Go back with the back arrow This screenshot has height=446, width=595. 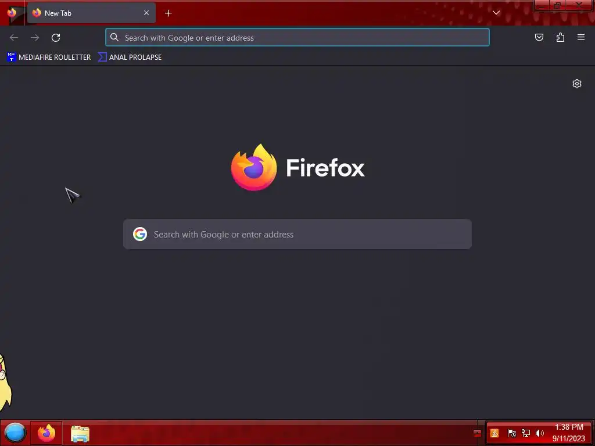coord(14,38)
